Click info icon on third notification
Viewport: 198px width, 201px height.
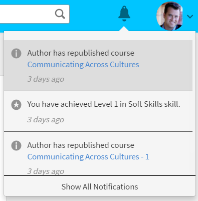[x=16, y=145]
